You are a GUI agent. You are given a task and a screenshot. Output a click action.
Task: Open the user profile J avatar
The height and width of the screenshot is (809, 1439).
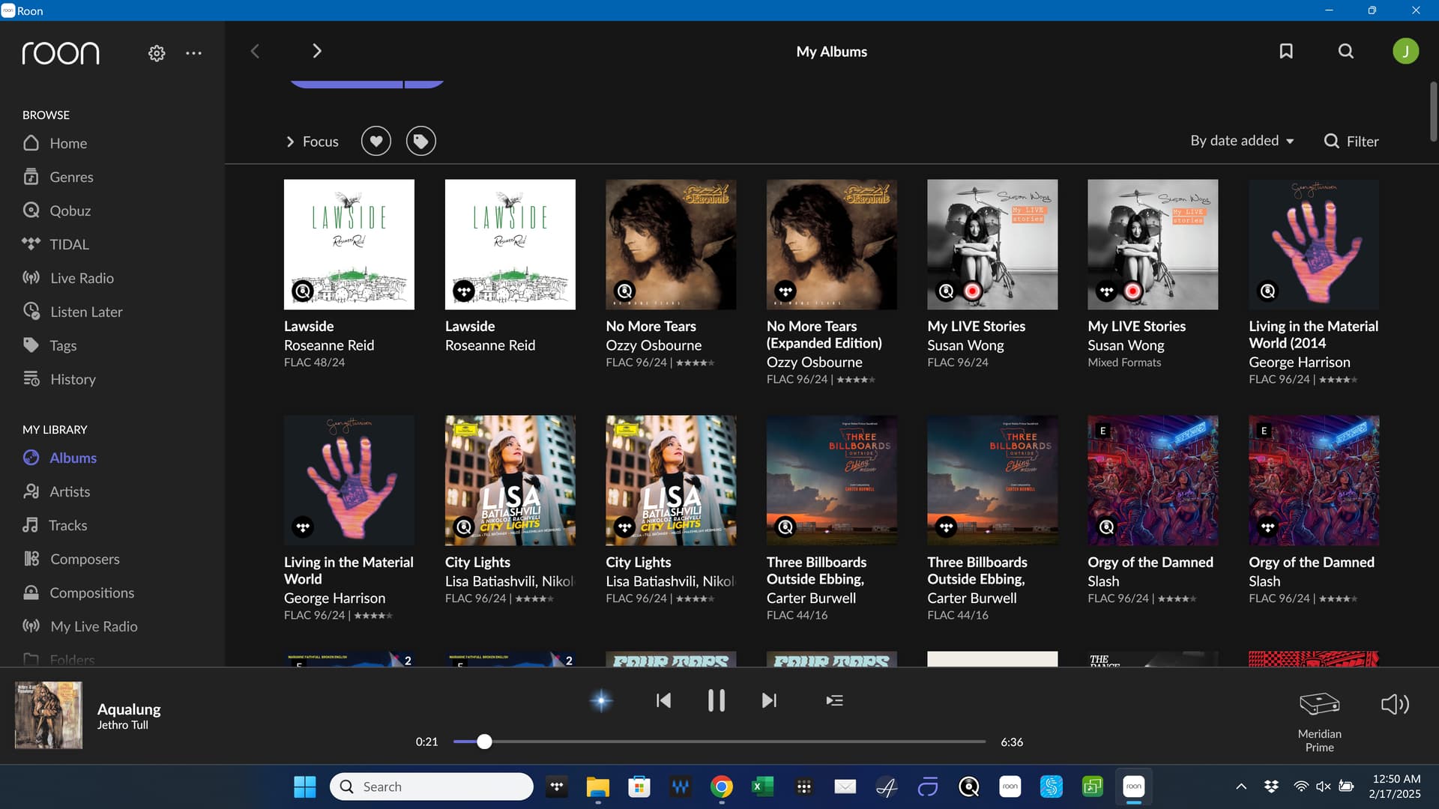pyautogui.click(x=1405, y=51)
